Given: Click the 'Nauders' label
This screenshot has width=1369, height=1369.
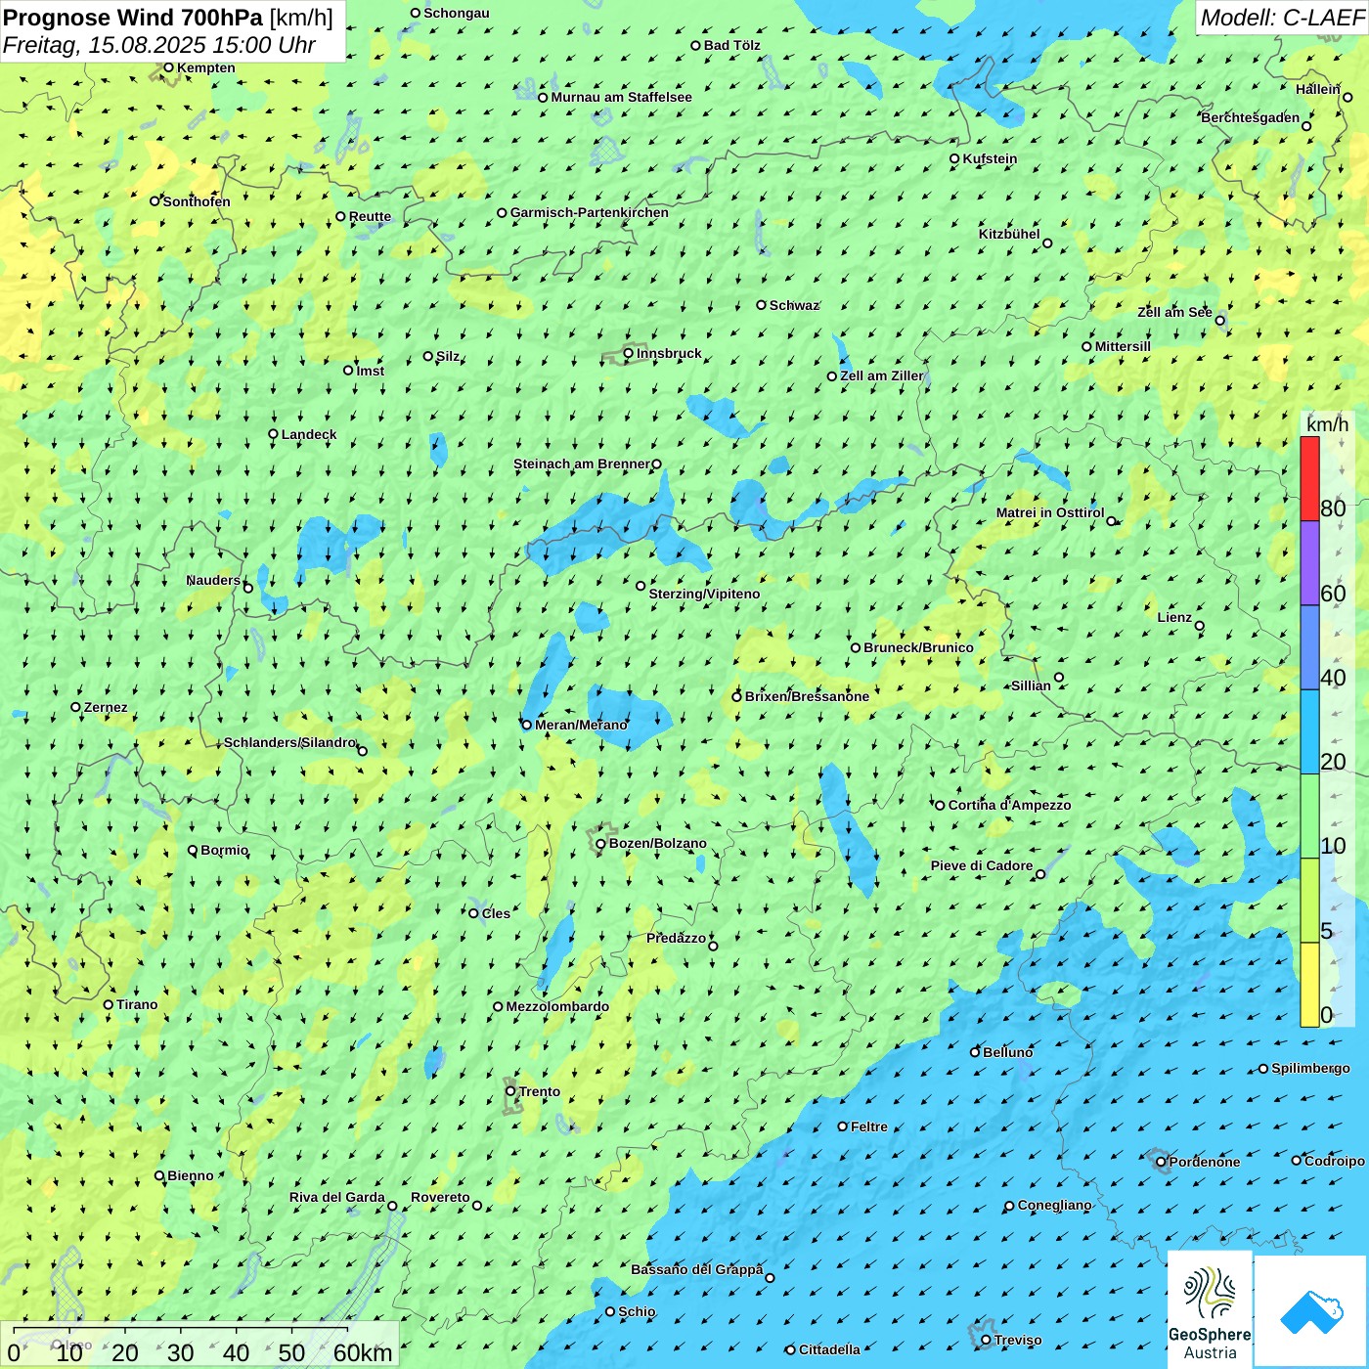Looking at the screenshot, I should coord(213,580).
